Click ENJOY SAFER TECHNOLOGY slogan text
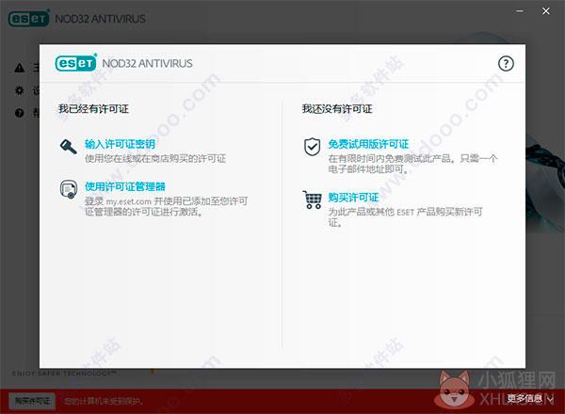Viewport: 565px width, 414px height. click(64, 374)
